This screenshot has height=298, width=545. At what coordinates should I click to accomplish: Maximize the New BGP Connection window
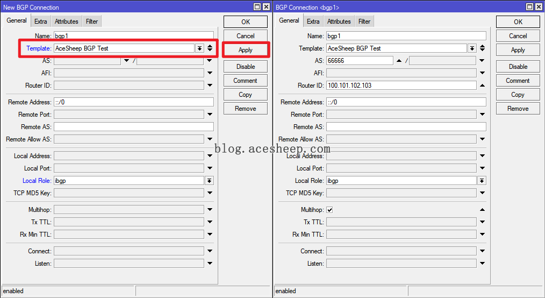[x=257, y=7]
